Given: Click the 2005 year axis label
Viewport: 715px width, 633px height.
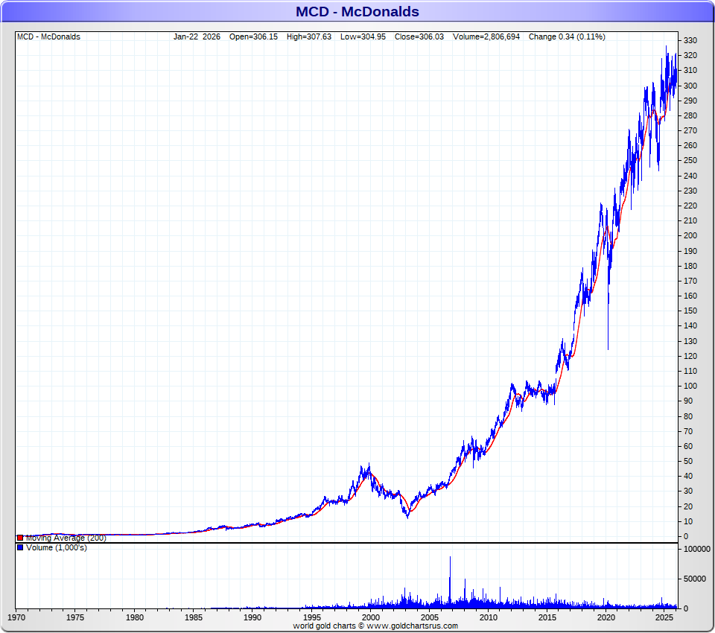Looking at the screenshot, I should 430,617.
